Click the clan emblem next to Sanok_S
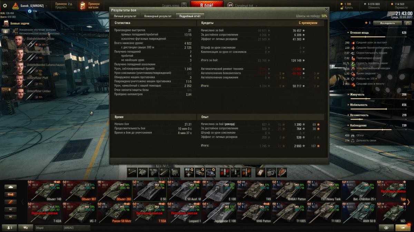Screen dimensions: 414x232 (x=16, y=6)
